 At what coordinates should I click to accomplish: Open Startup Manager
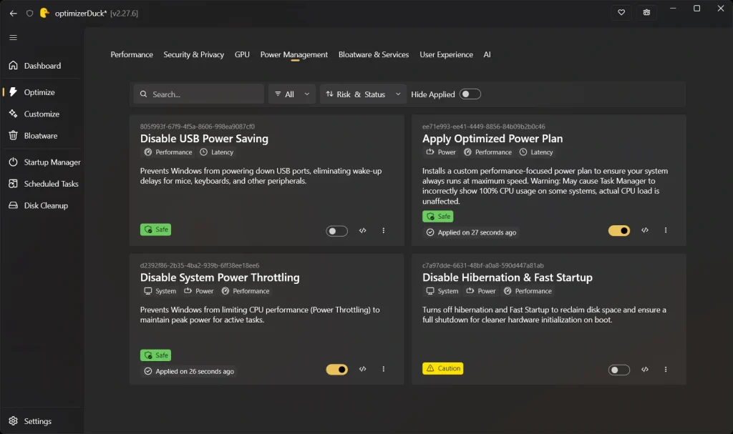[x=44, y=162]
